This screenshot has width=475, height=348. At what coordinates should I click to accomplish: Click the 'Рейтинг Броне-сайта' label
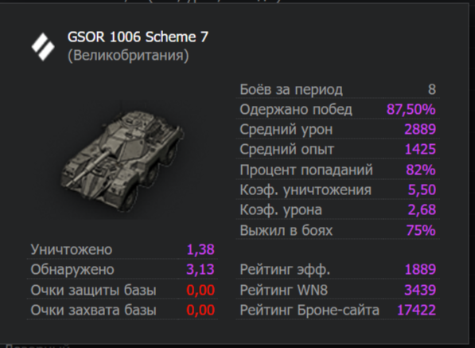coord(310,311)
